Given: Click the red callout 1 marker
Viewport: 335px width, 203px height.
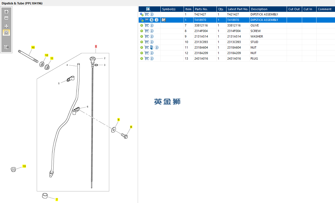Looking at the screenshot, I should [x=96, y=46].
